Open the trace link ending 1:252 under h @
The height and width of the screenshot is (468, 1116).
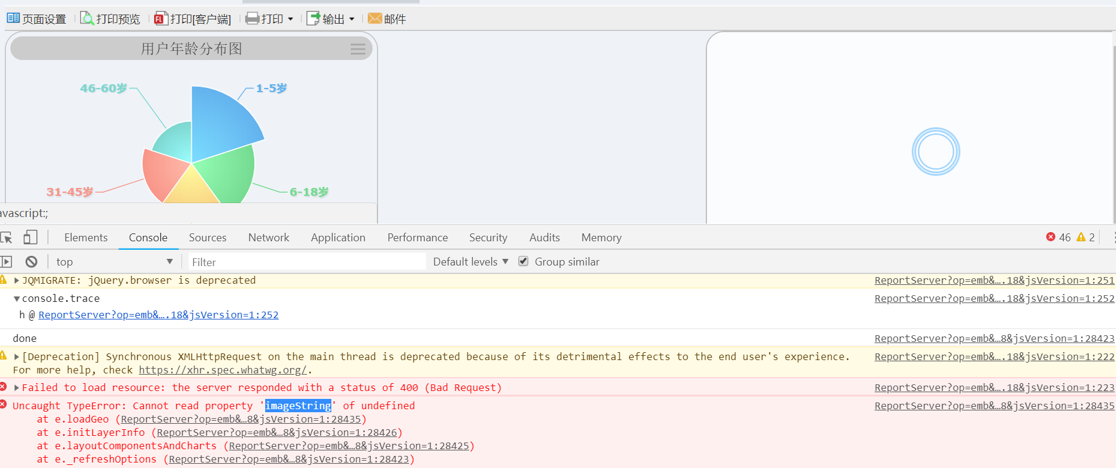coord(158,315)
